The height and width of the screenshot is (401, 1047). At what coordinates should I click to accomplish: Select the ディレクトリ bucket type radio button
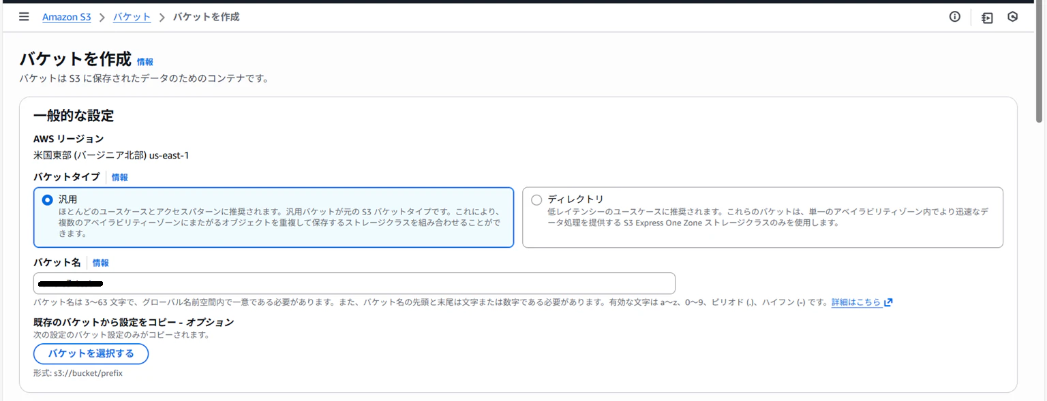tap(536, 200)
